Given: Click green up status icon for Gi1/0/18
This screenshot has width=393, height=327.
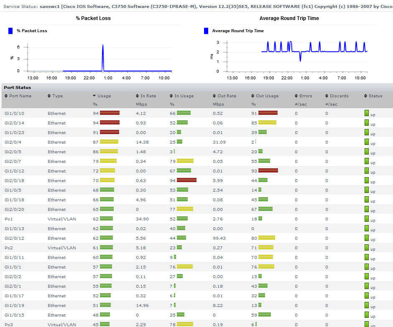Looking at the screenshot, I should [366, 200].
